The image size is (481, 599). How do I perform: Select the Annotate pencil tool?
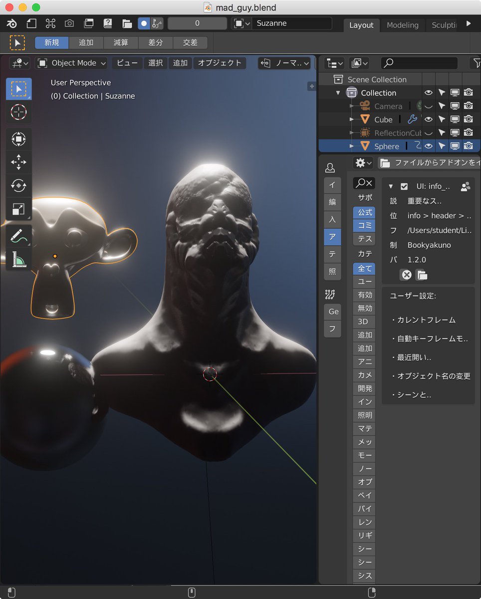[x=18, y=236]
